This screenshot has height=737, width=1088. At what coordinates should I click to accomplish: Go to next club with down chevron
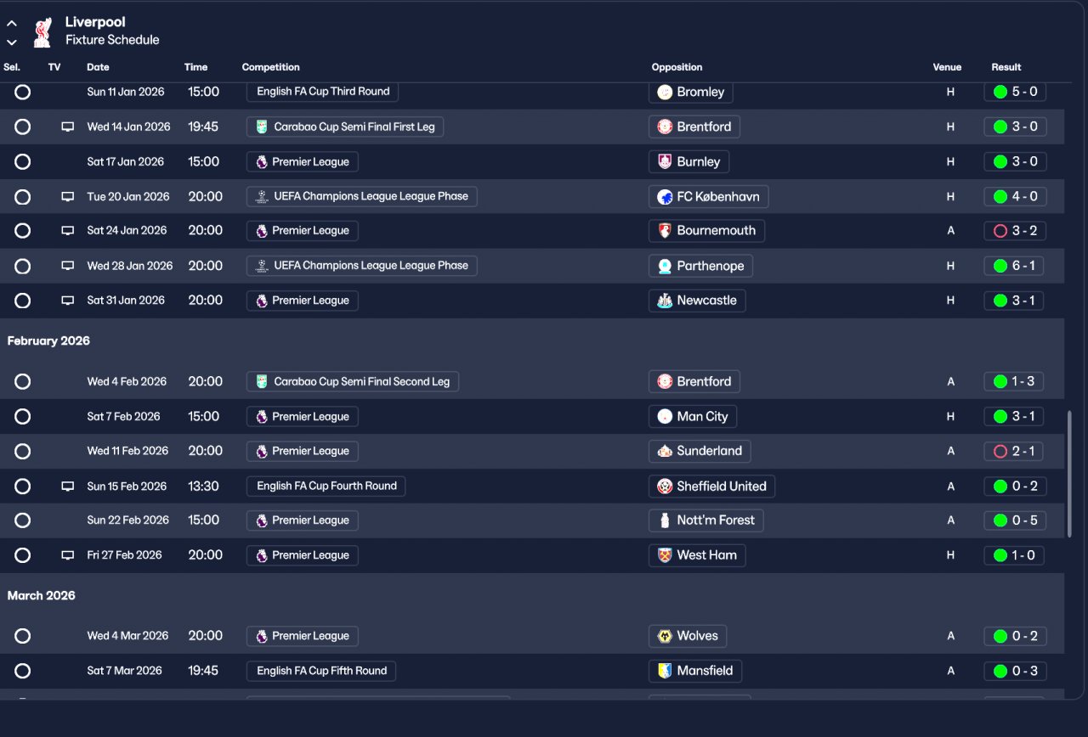pos(12,42)
